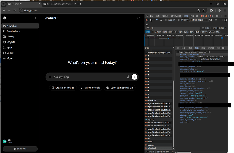The image size is (234, 153).
Task: Select the Wasm request type filter
Action: click(x=211, y=32)
